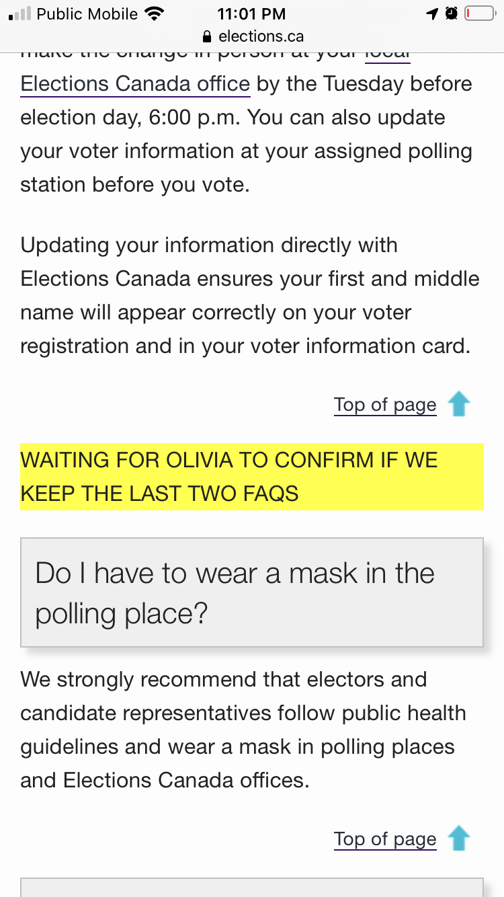Open the partially visible FAQ box at bottom
Screen dimensions: 504x897
(x=252, y=888)
